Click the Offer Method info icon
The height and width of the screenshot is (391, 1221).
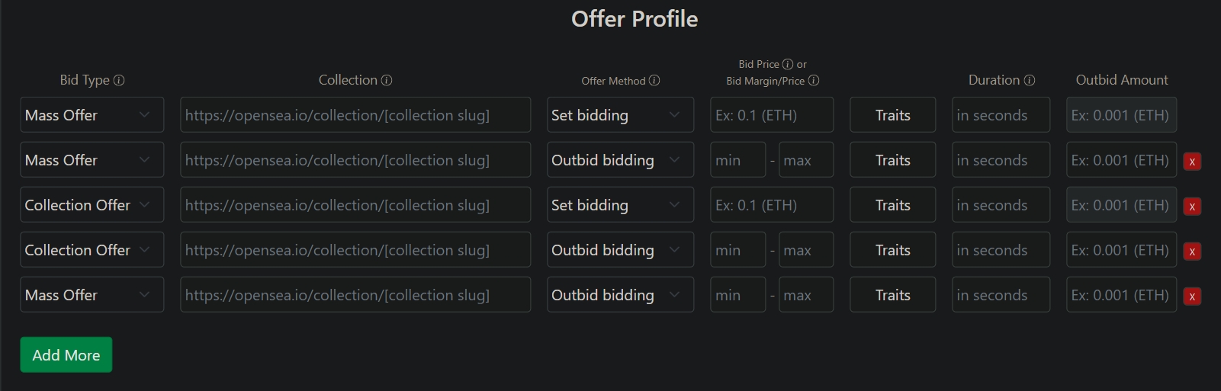point(654,81)
